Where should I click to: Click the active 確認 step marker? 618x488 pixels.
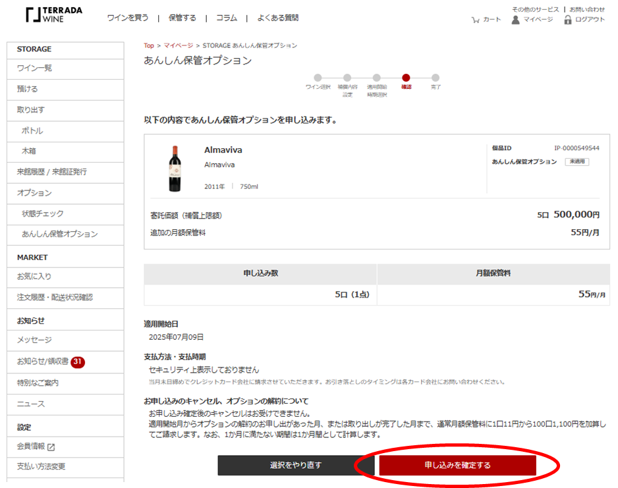tap(406, 78)
